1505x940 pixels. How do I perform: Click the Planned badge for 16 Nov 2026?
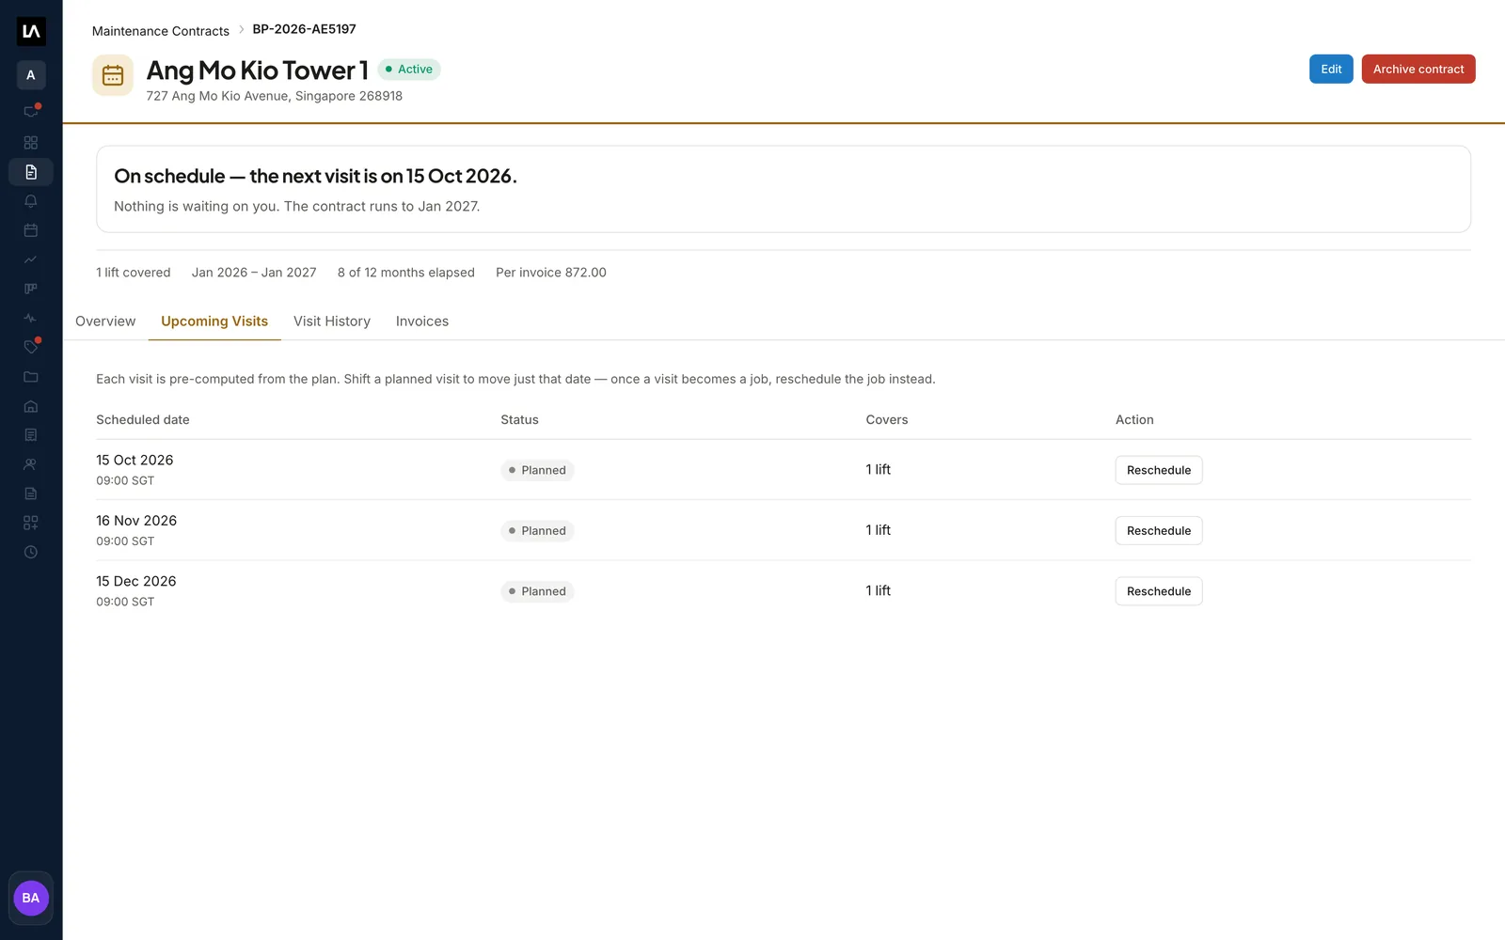[x=537, y=531]
